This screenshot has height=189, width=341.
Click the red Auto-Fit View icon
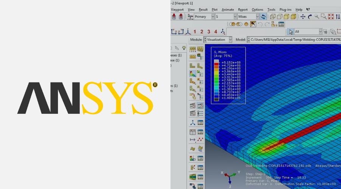coord(331,17)
